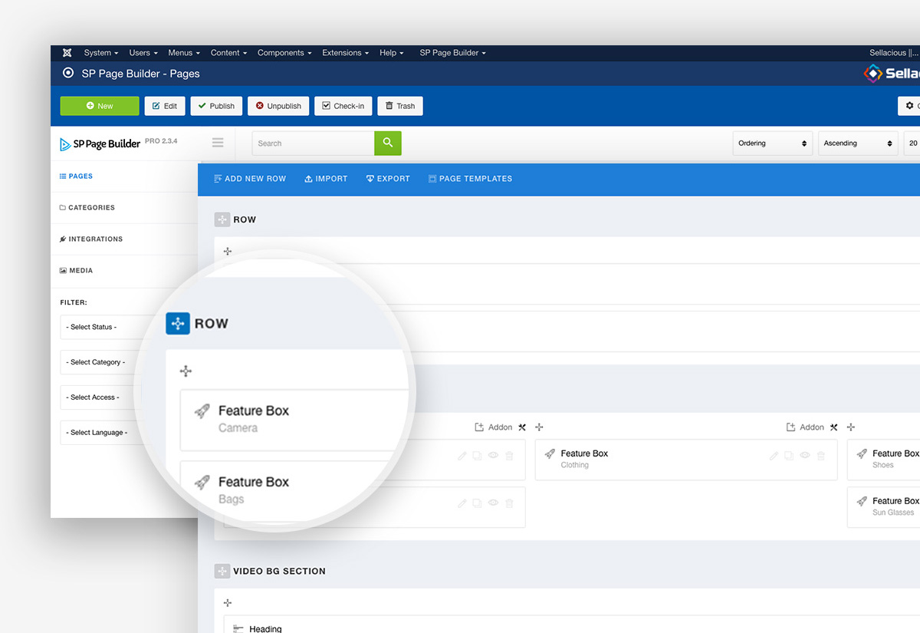Click the column move handle below VIDEO BG SECTION

click(228, 603)
